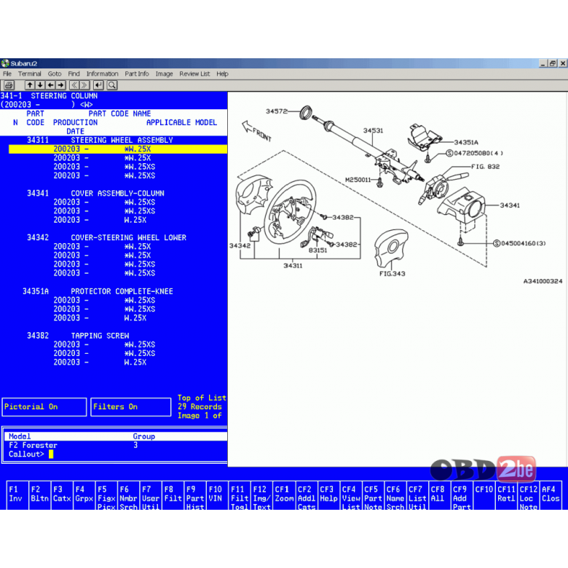This screenshot has height=568, width=568.
Task: Open the Find menu
Action: tap(74, 74)
